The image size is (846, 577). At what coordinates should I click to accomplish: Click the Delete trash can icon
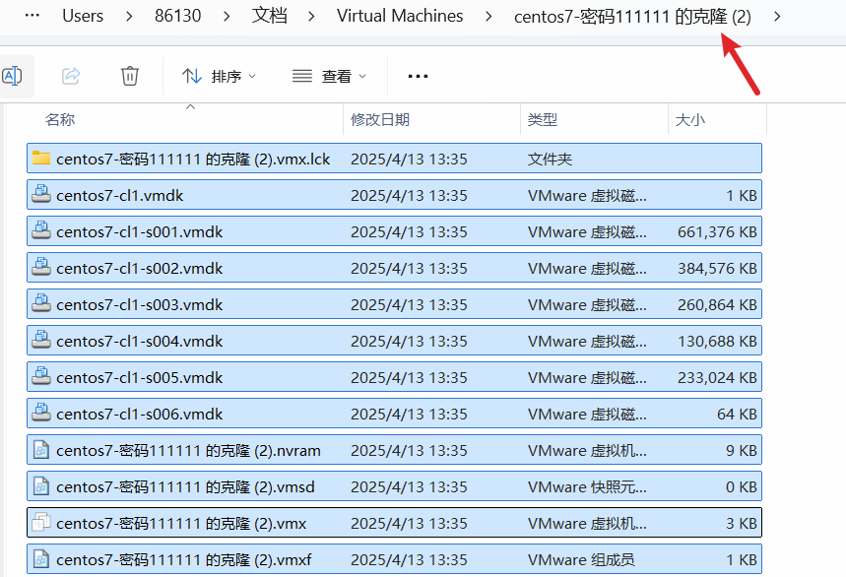129,76
